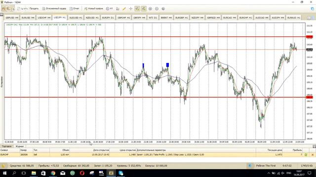
Task: Select EURGBP H1 chart tab
Action: point(182,18)
